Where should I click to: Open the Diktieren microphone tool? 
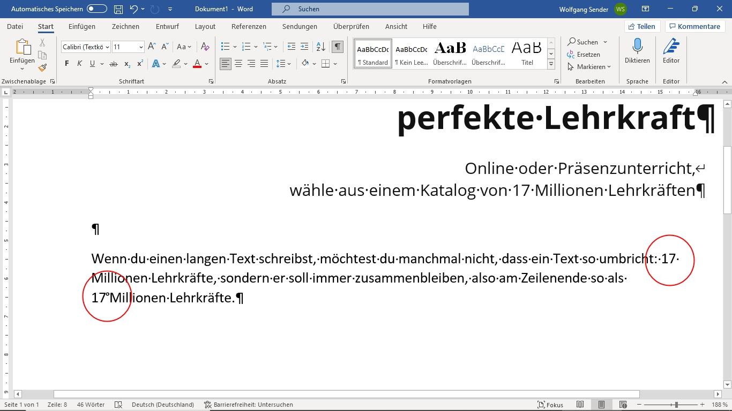[x=637, y=51]
